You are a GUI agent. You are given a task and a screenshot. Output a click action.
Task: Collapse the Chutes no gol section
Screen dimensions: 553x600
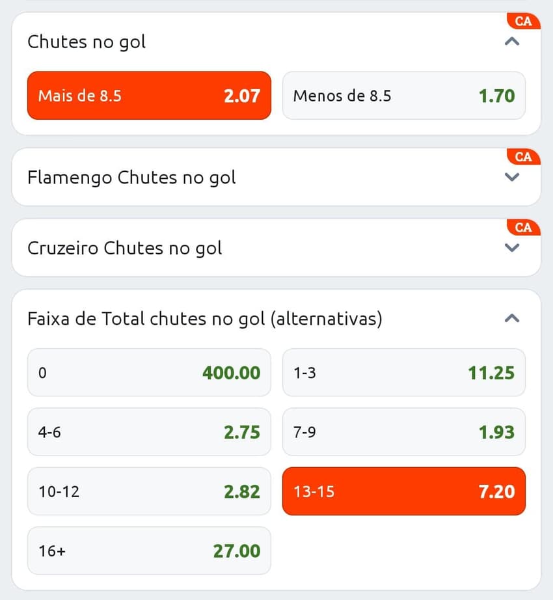512,40
